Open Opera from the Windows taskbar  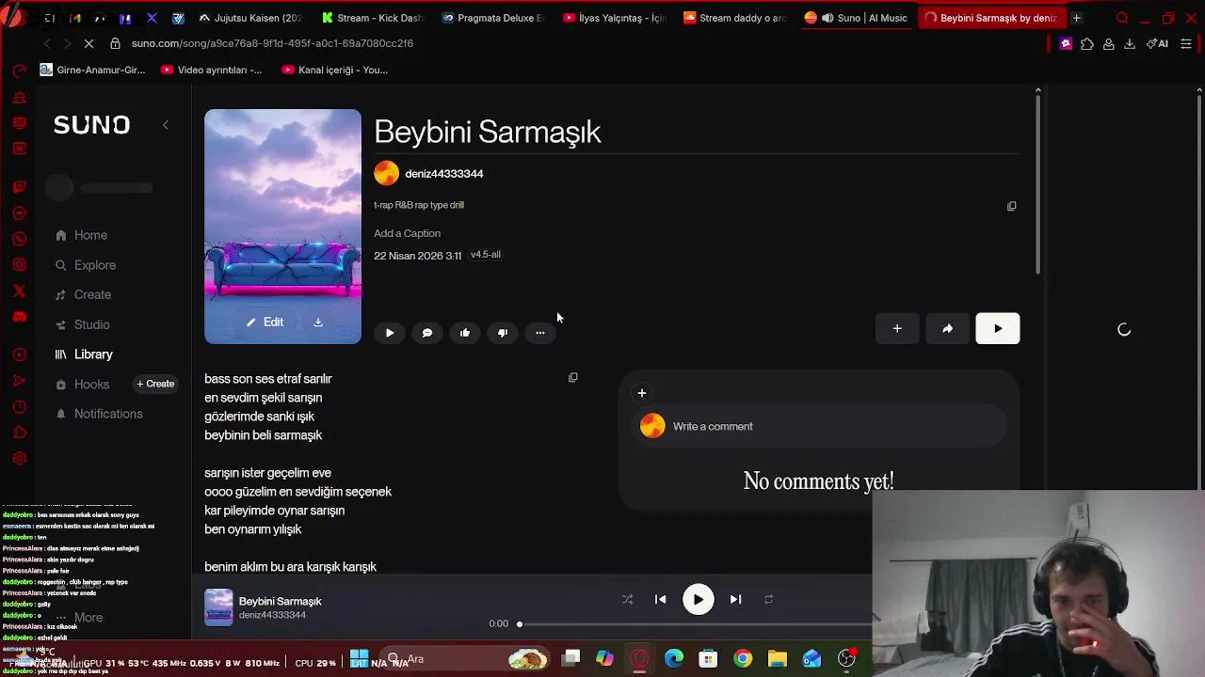tap(639, 659)
